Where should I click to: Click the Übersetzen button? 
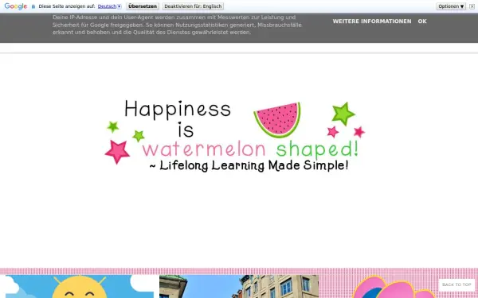pos(143,6)
